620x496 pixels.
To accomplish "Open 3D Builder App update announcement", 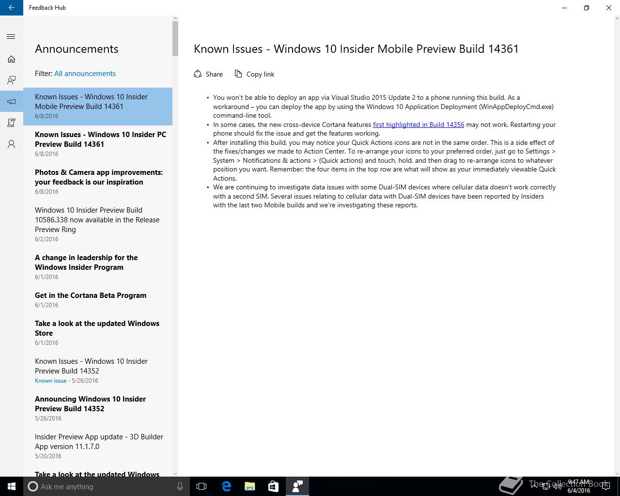I will (x=98, y=447).
